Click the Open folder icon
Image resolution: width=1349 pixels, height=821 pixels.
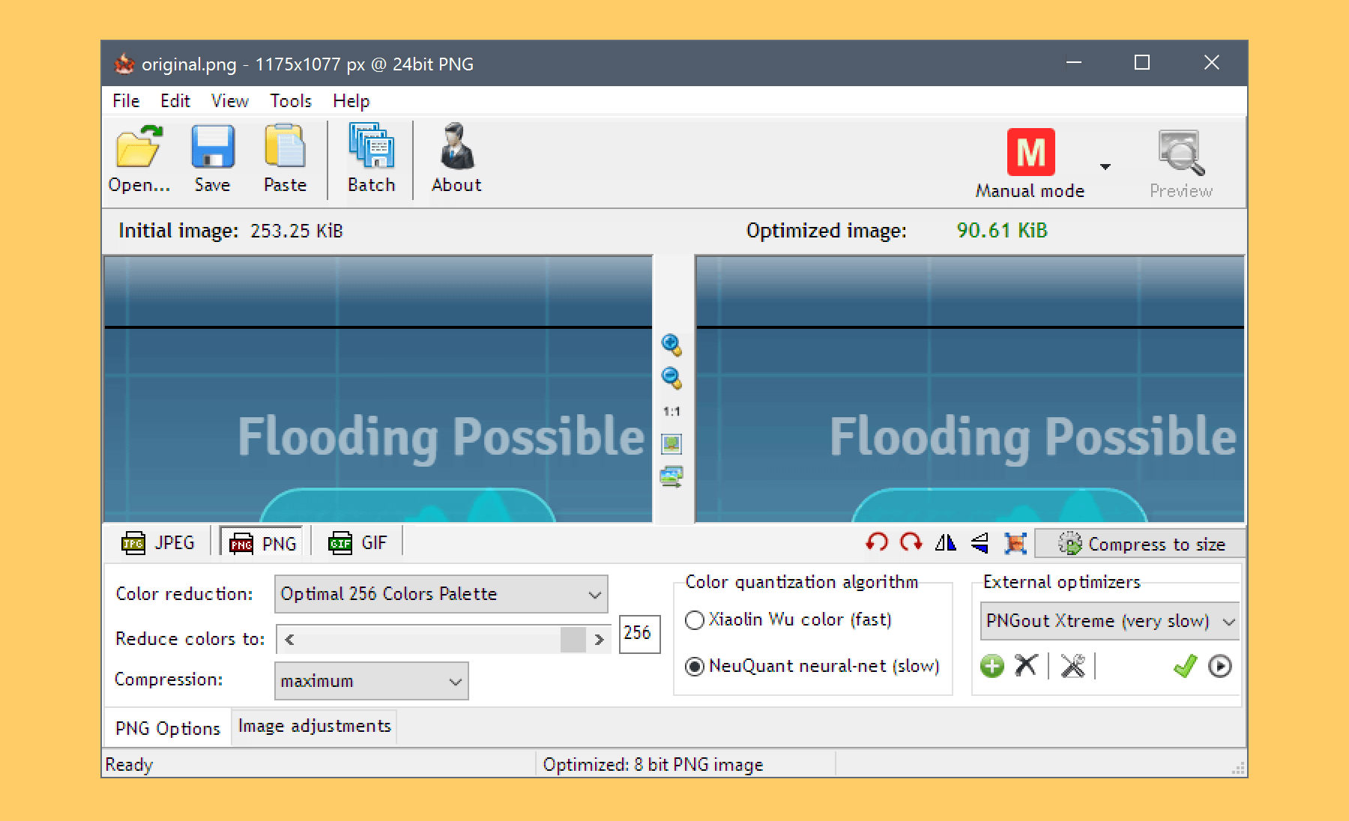[139, 148]
